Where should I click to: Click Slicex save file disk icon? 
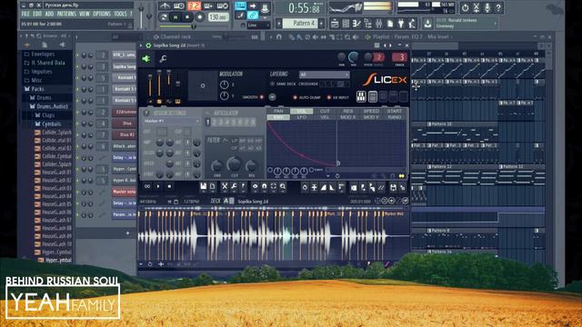(204, 187)
